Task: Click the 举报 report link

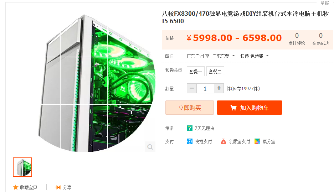Action: click(324, 3)
